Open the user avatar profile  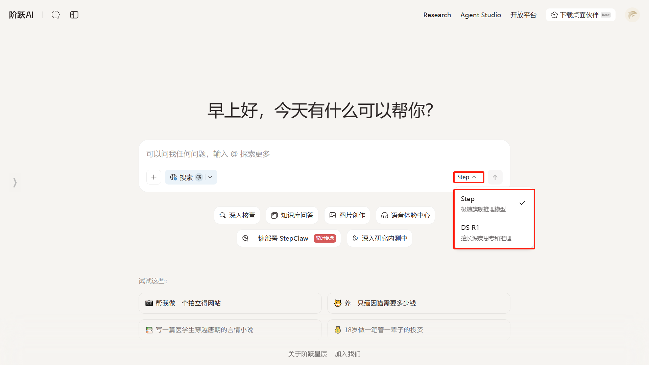[x=632, y=15]
